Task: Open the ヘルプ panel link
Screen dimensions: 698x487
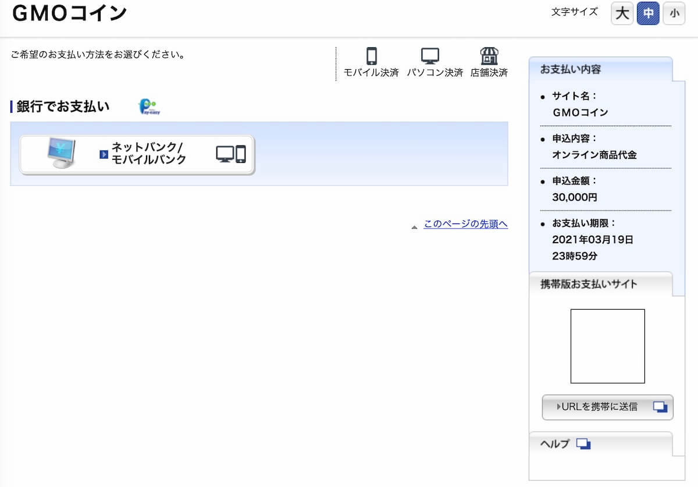Action: click(555, 445)
